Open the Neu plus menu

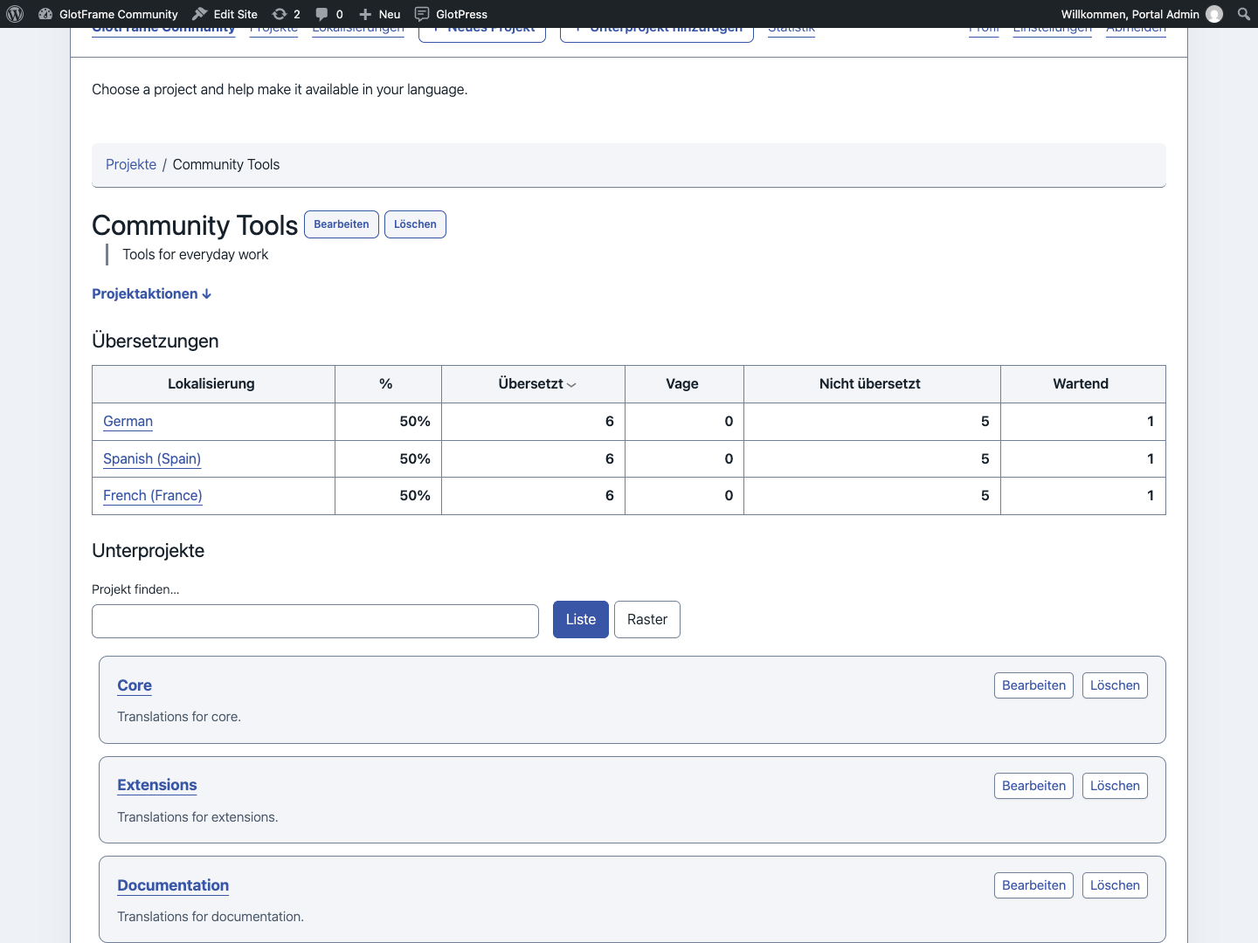(x=380, y=14)
